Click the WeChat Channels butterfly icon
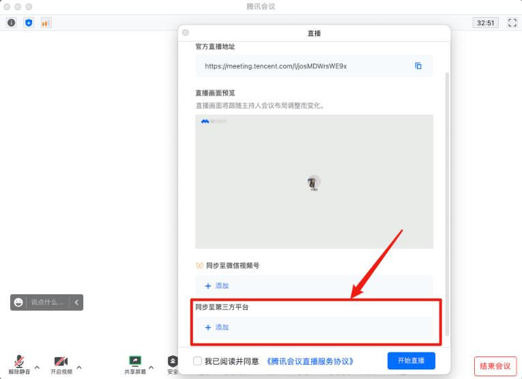The image size is (522, 379). (x=199, y=266)
